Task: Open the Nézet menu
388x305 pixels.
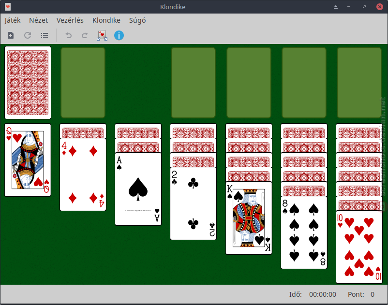Action: point(38,20)
